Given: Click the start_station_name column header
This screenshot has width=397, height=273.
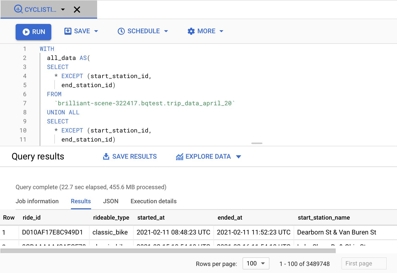Looking at the screenshot, I should click(x=324, y=218).
